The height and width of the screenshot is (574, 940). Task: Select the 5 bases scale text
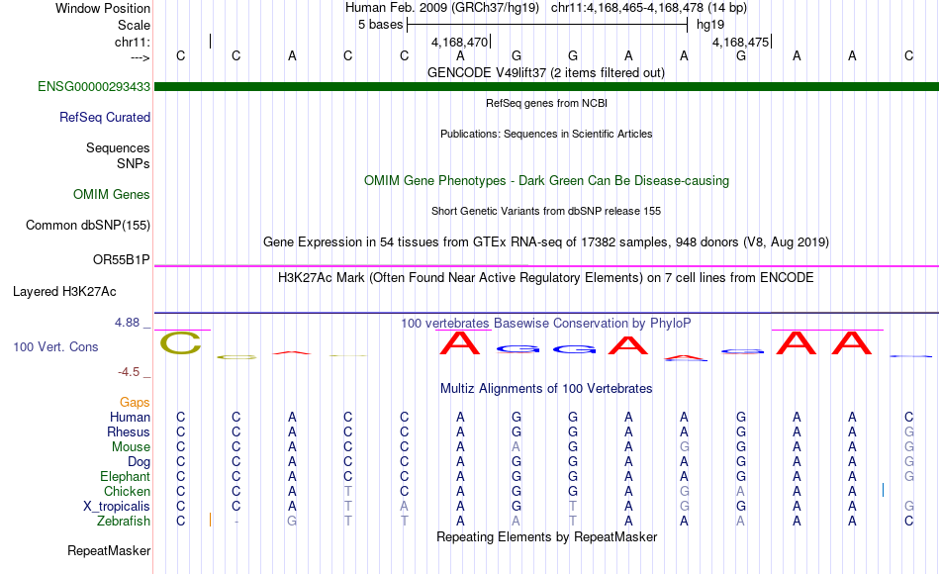[x=380, y=25]
